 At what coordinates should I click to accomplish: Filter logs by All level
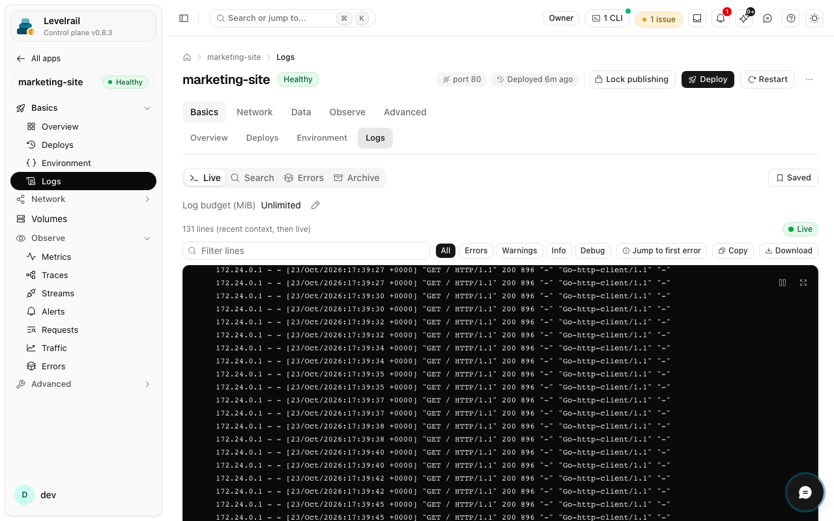446,251
